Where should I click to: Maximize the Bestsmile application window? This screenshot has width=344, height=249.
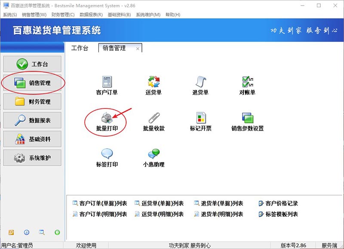(x=319, y=6)
